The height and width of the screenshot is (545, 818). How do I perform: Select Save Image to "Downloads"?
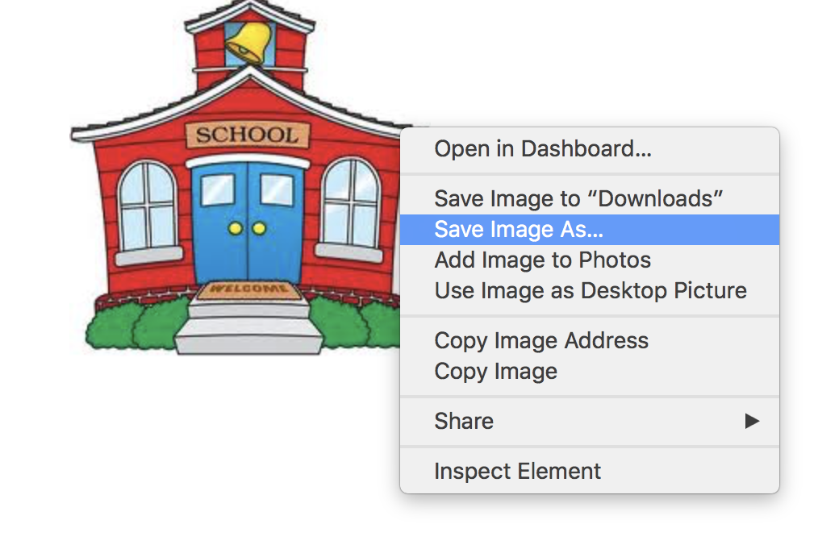590,198
